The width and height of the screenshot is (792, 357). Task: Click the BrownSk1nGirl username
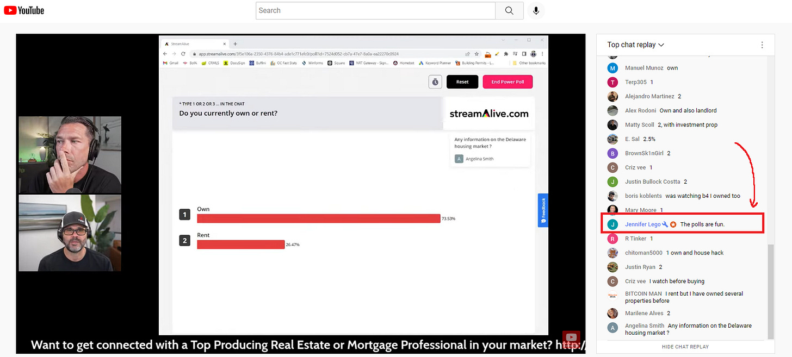(644, 153)
